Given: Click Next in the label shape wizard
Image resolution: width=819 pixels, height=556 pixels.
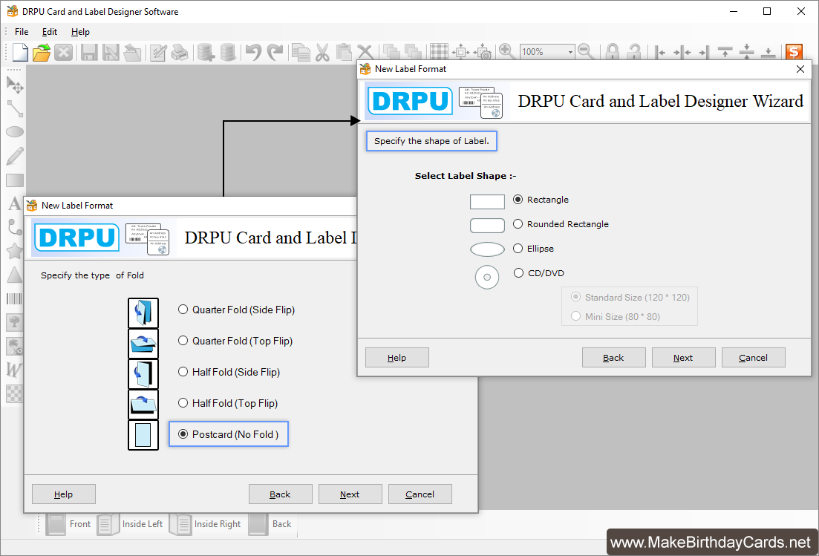Looking at the screenshot, I should 683,358.
